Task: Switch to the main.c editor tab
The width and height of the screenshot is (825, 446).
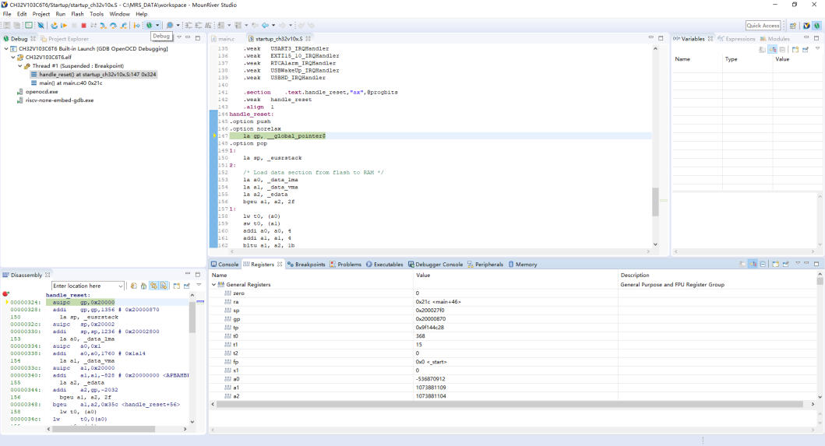Action: (225, 38)
